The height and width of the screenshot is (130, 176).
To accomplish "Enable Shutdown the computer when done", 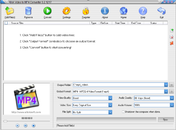I will click(x=123, y=112).
